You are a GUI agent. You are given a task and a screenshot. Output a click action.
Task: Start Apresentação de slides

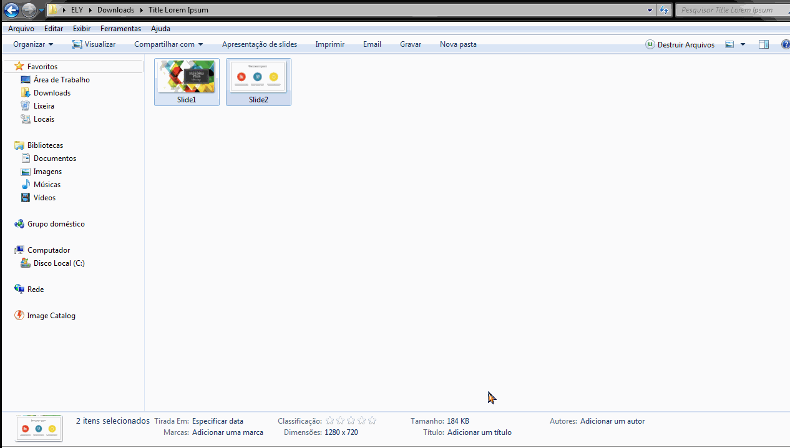coord(259,44)
